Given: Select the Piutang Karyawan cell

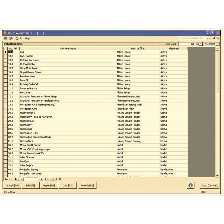Looking at the screenshot, I should [x=68, y=60].
